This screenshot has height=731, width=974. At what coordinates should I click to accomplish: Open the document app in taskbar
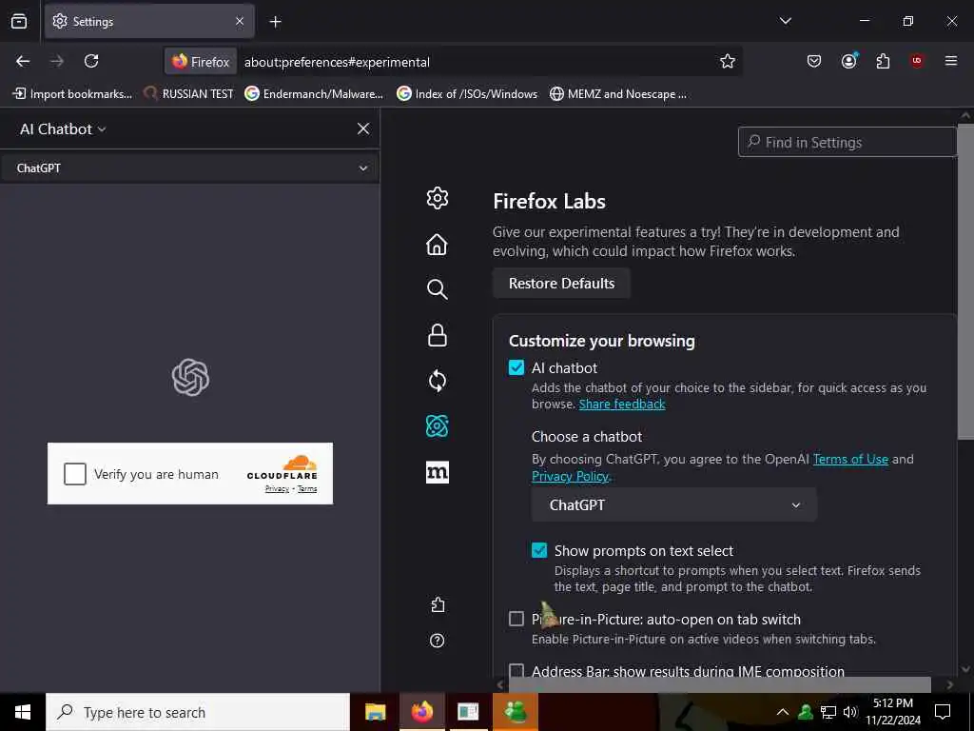tap(468, 712)
